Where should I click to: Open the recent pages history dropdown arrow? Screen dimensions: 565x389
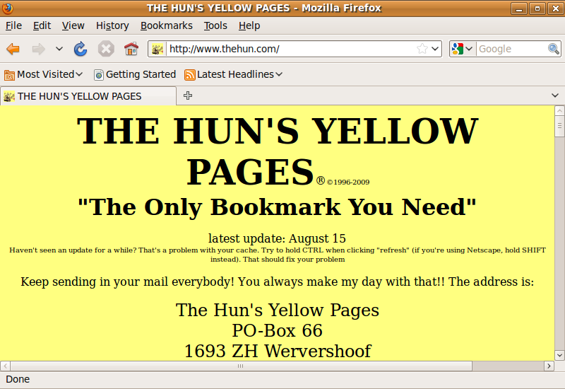coord(59,49)
